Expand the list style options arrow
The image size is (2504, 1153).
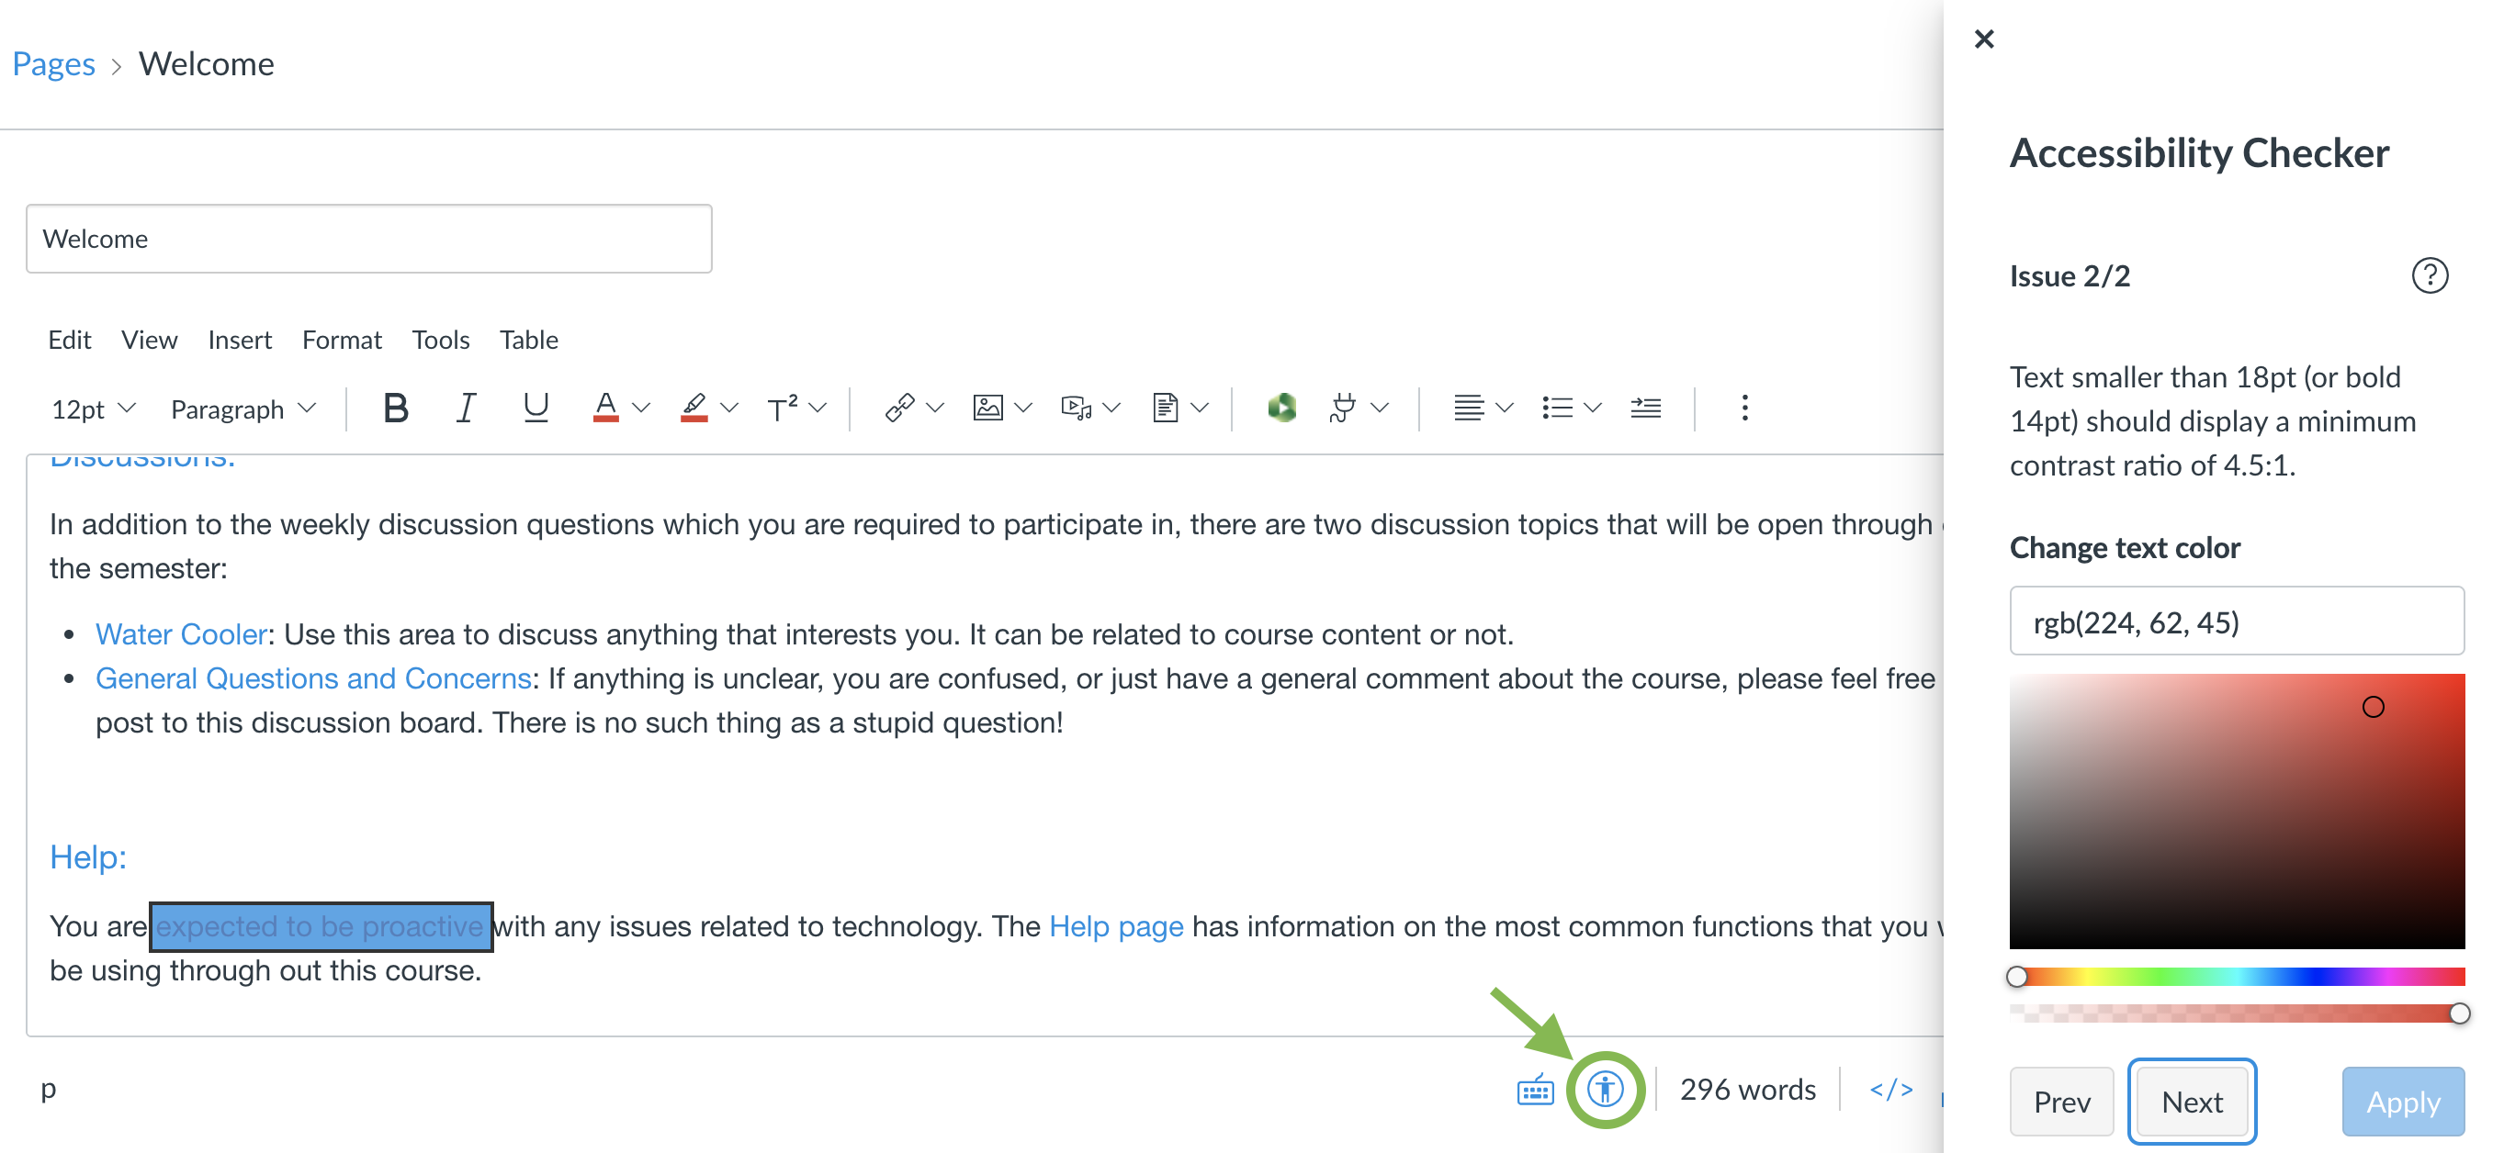click(1592, 408)
